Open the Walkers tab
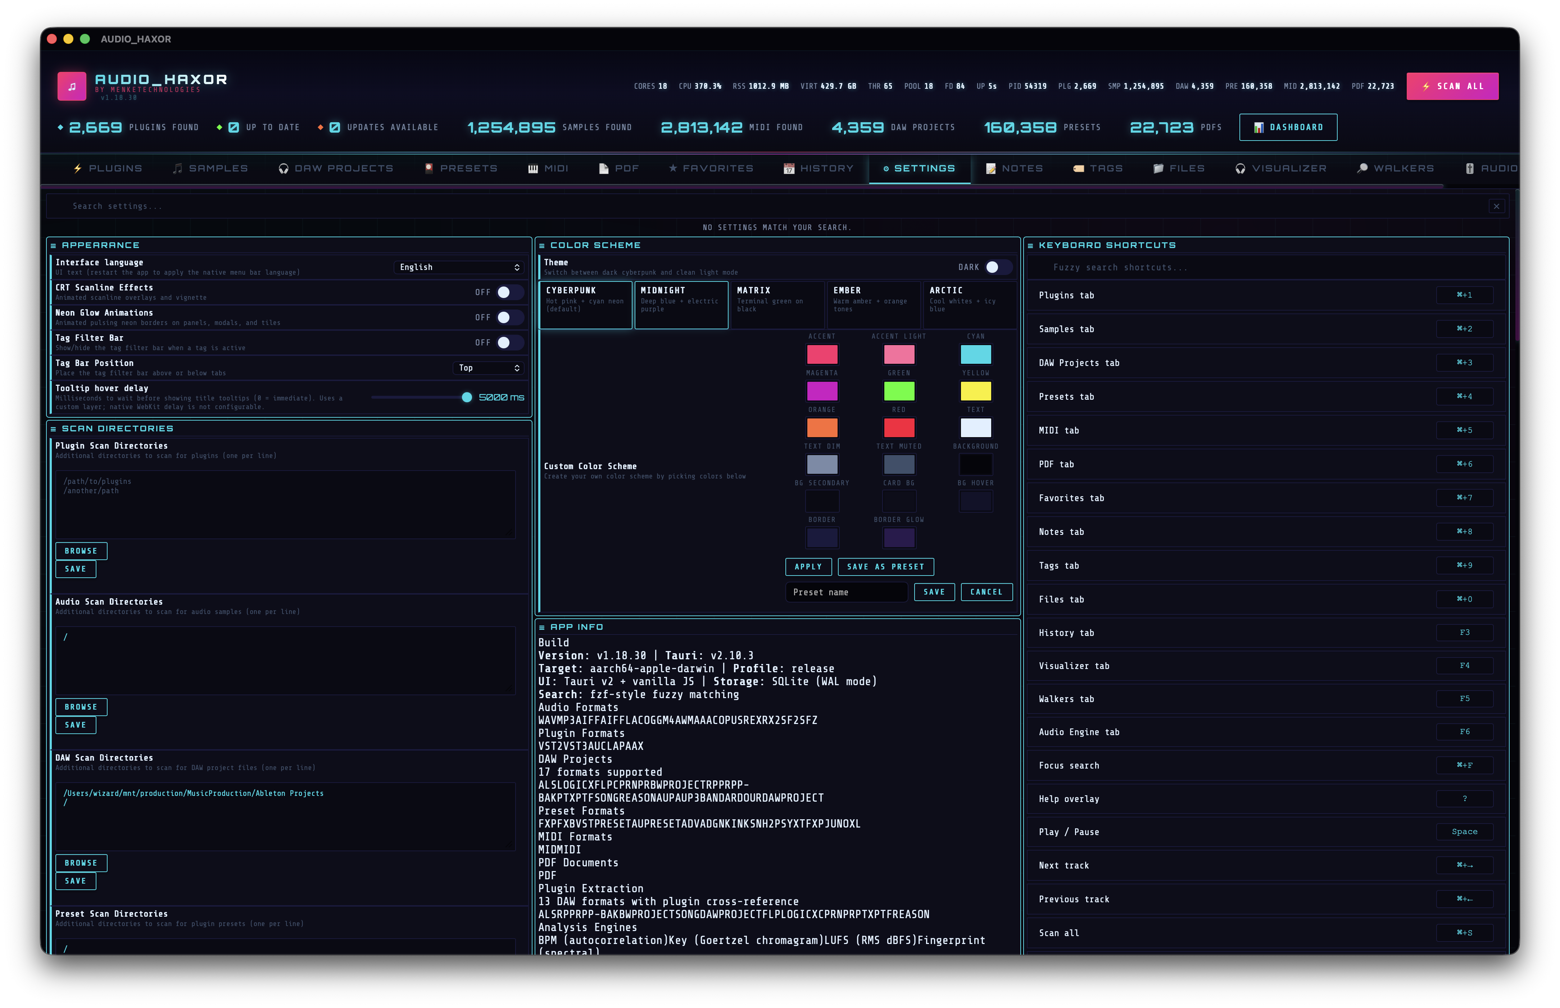Viewport: 1560px width, 1008px height. (1396, 168)
